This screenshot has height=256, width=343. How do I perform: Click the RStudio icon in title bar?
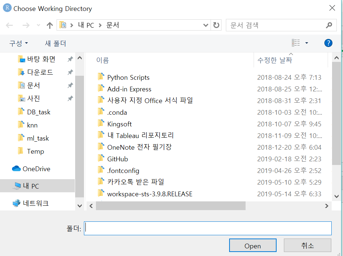[x=7, y=8]
